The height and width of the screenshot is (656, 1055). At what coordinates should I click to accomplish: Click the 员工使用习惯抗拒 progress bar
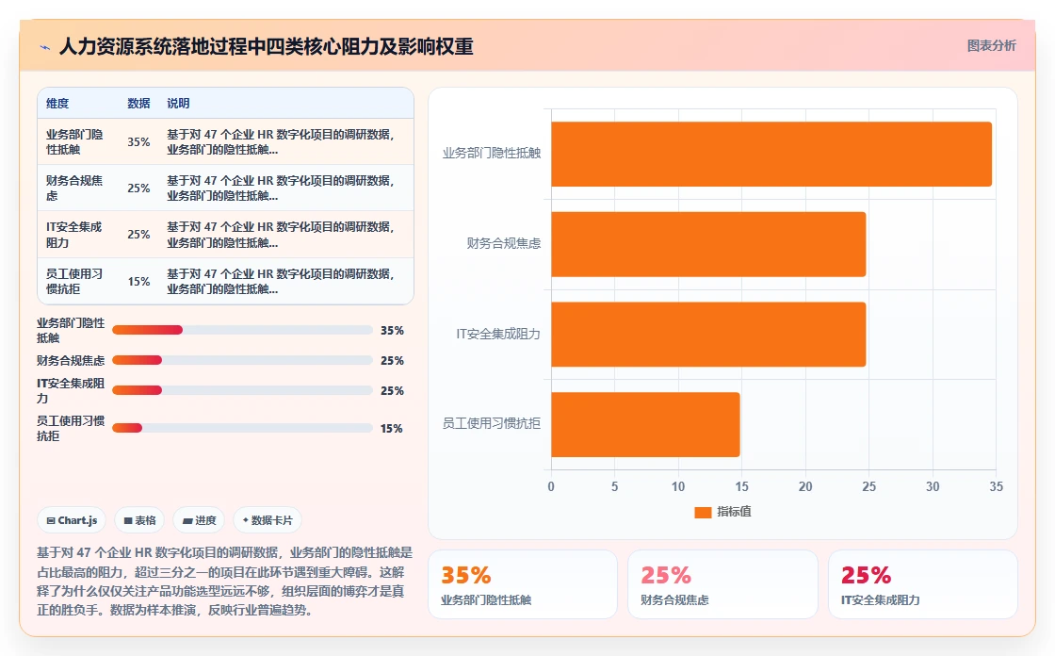(x=242, y=428)
